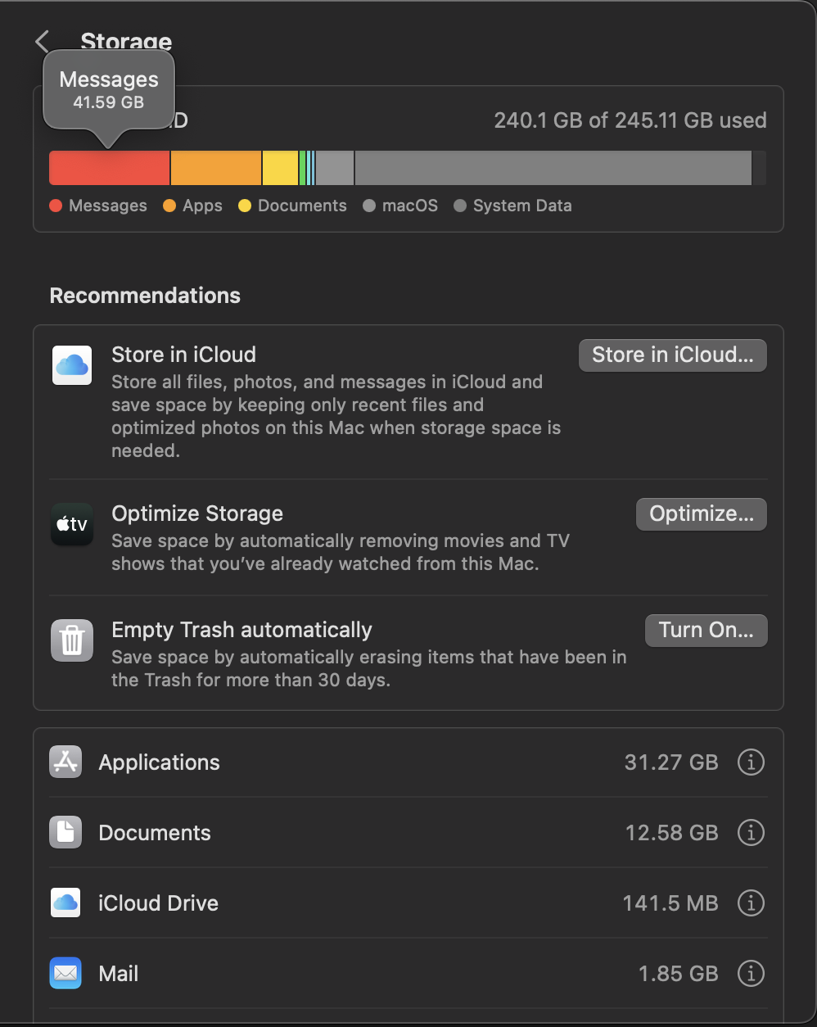Select the Applications row label

[x=159, y=762]
